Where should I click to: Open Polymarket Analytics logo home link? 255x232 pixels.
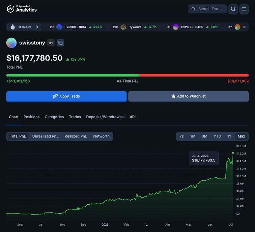22,9
